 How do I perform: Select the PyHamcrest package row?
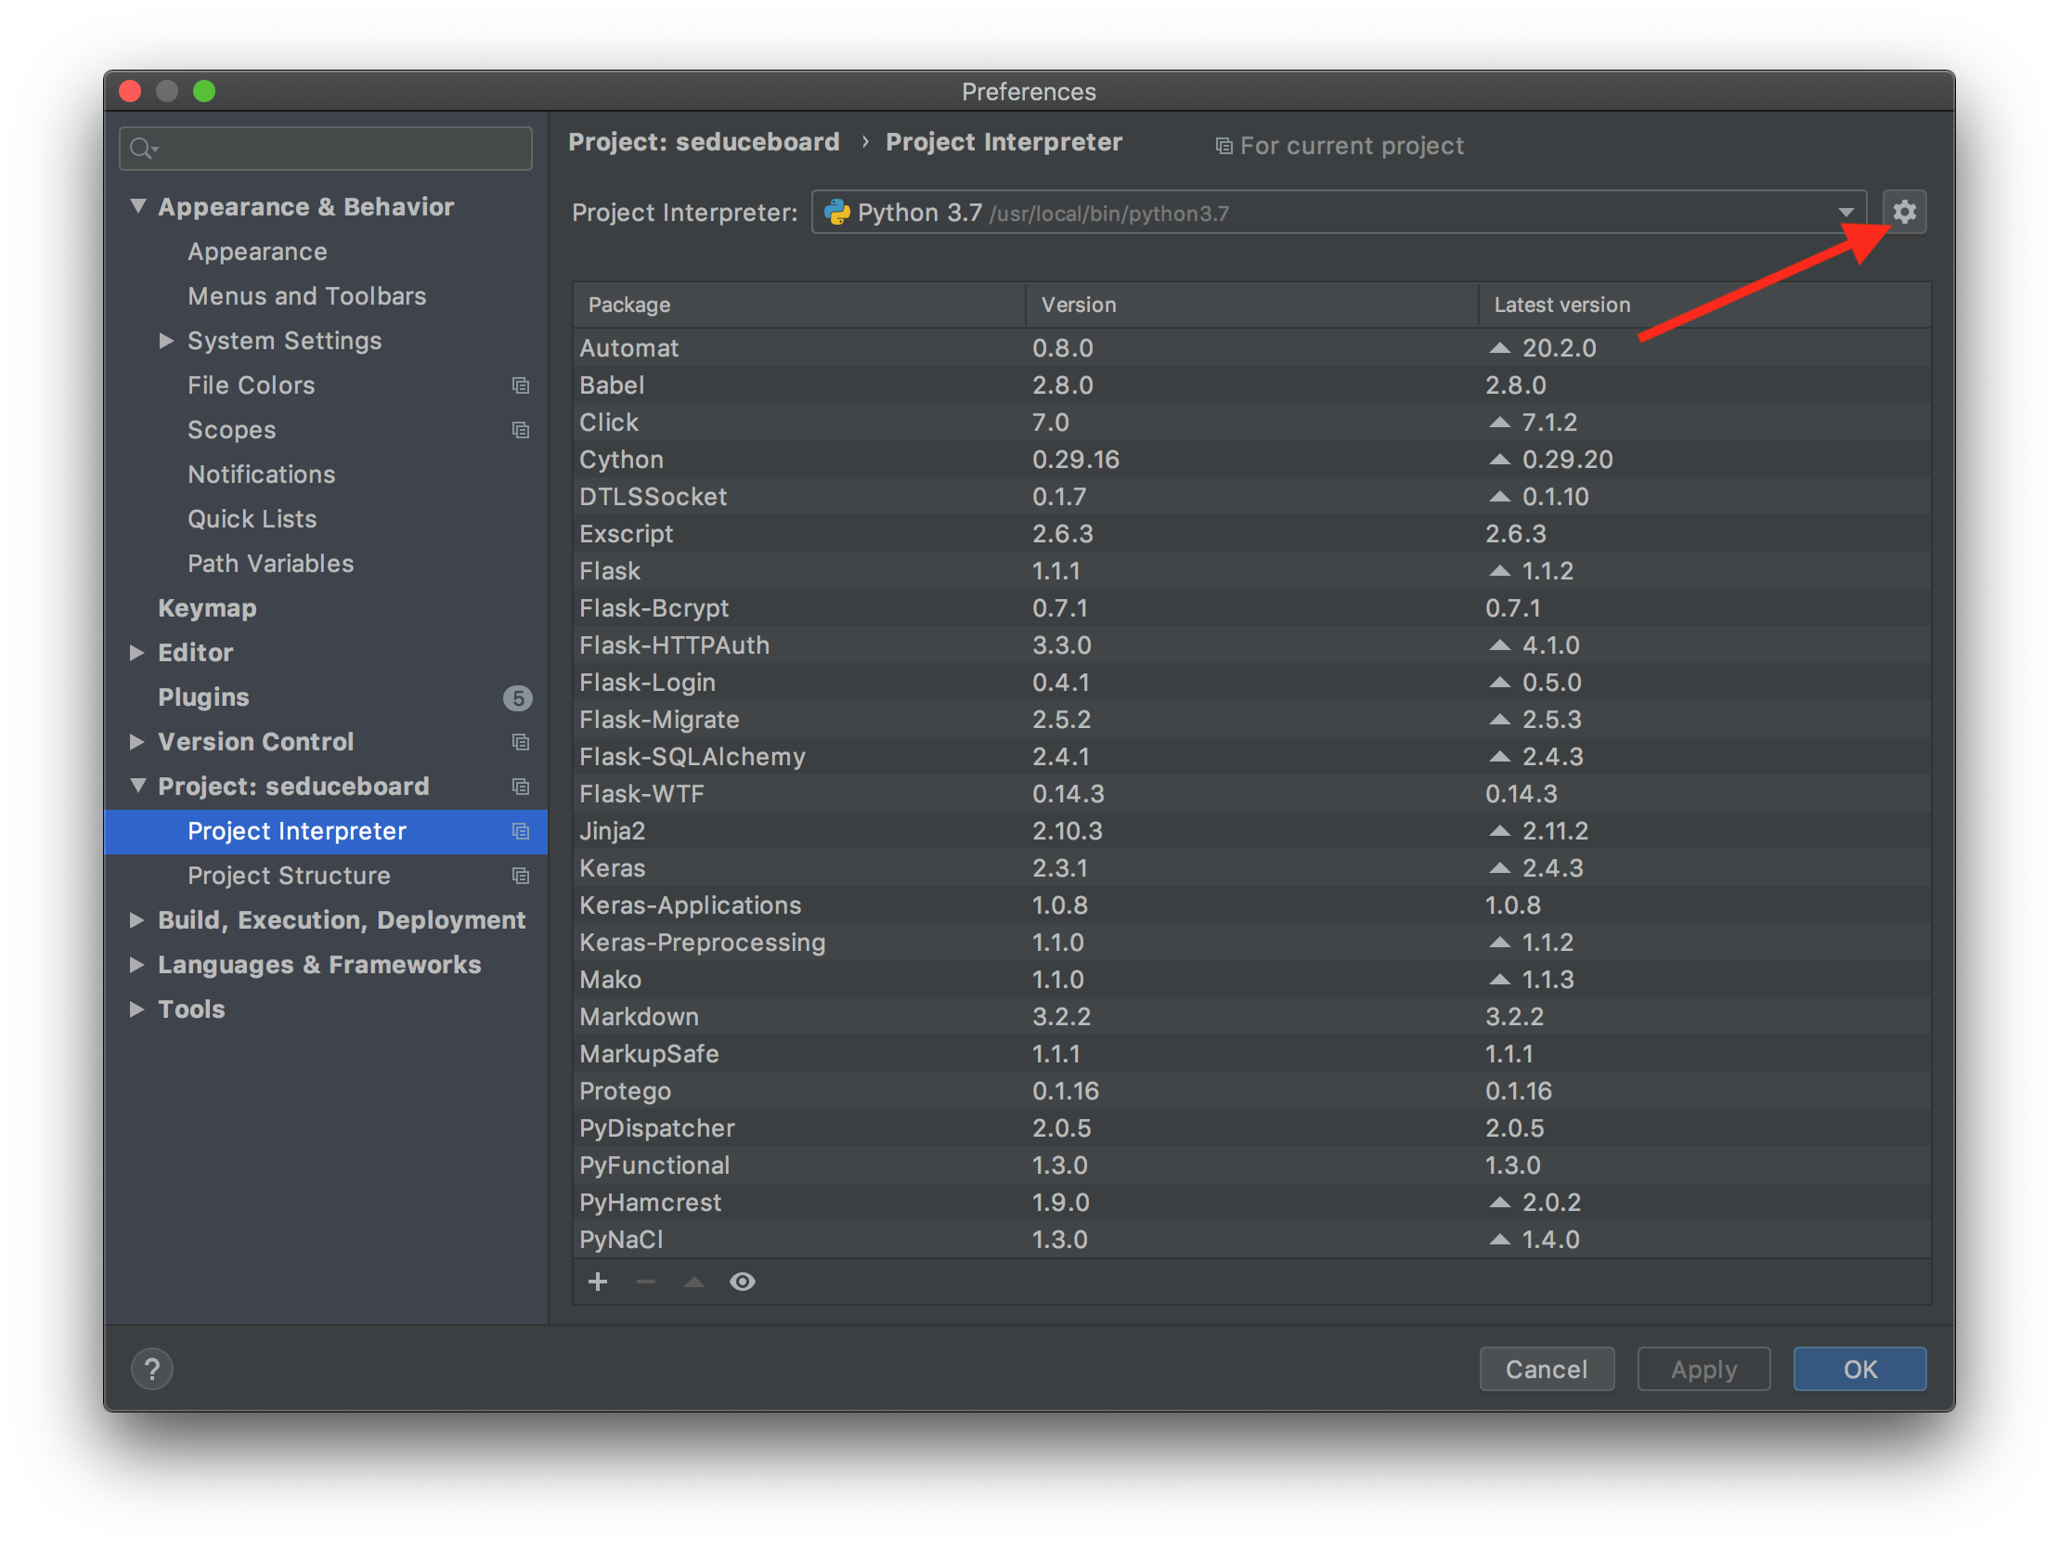tap(1251, 1203)
